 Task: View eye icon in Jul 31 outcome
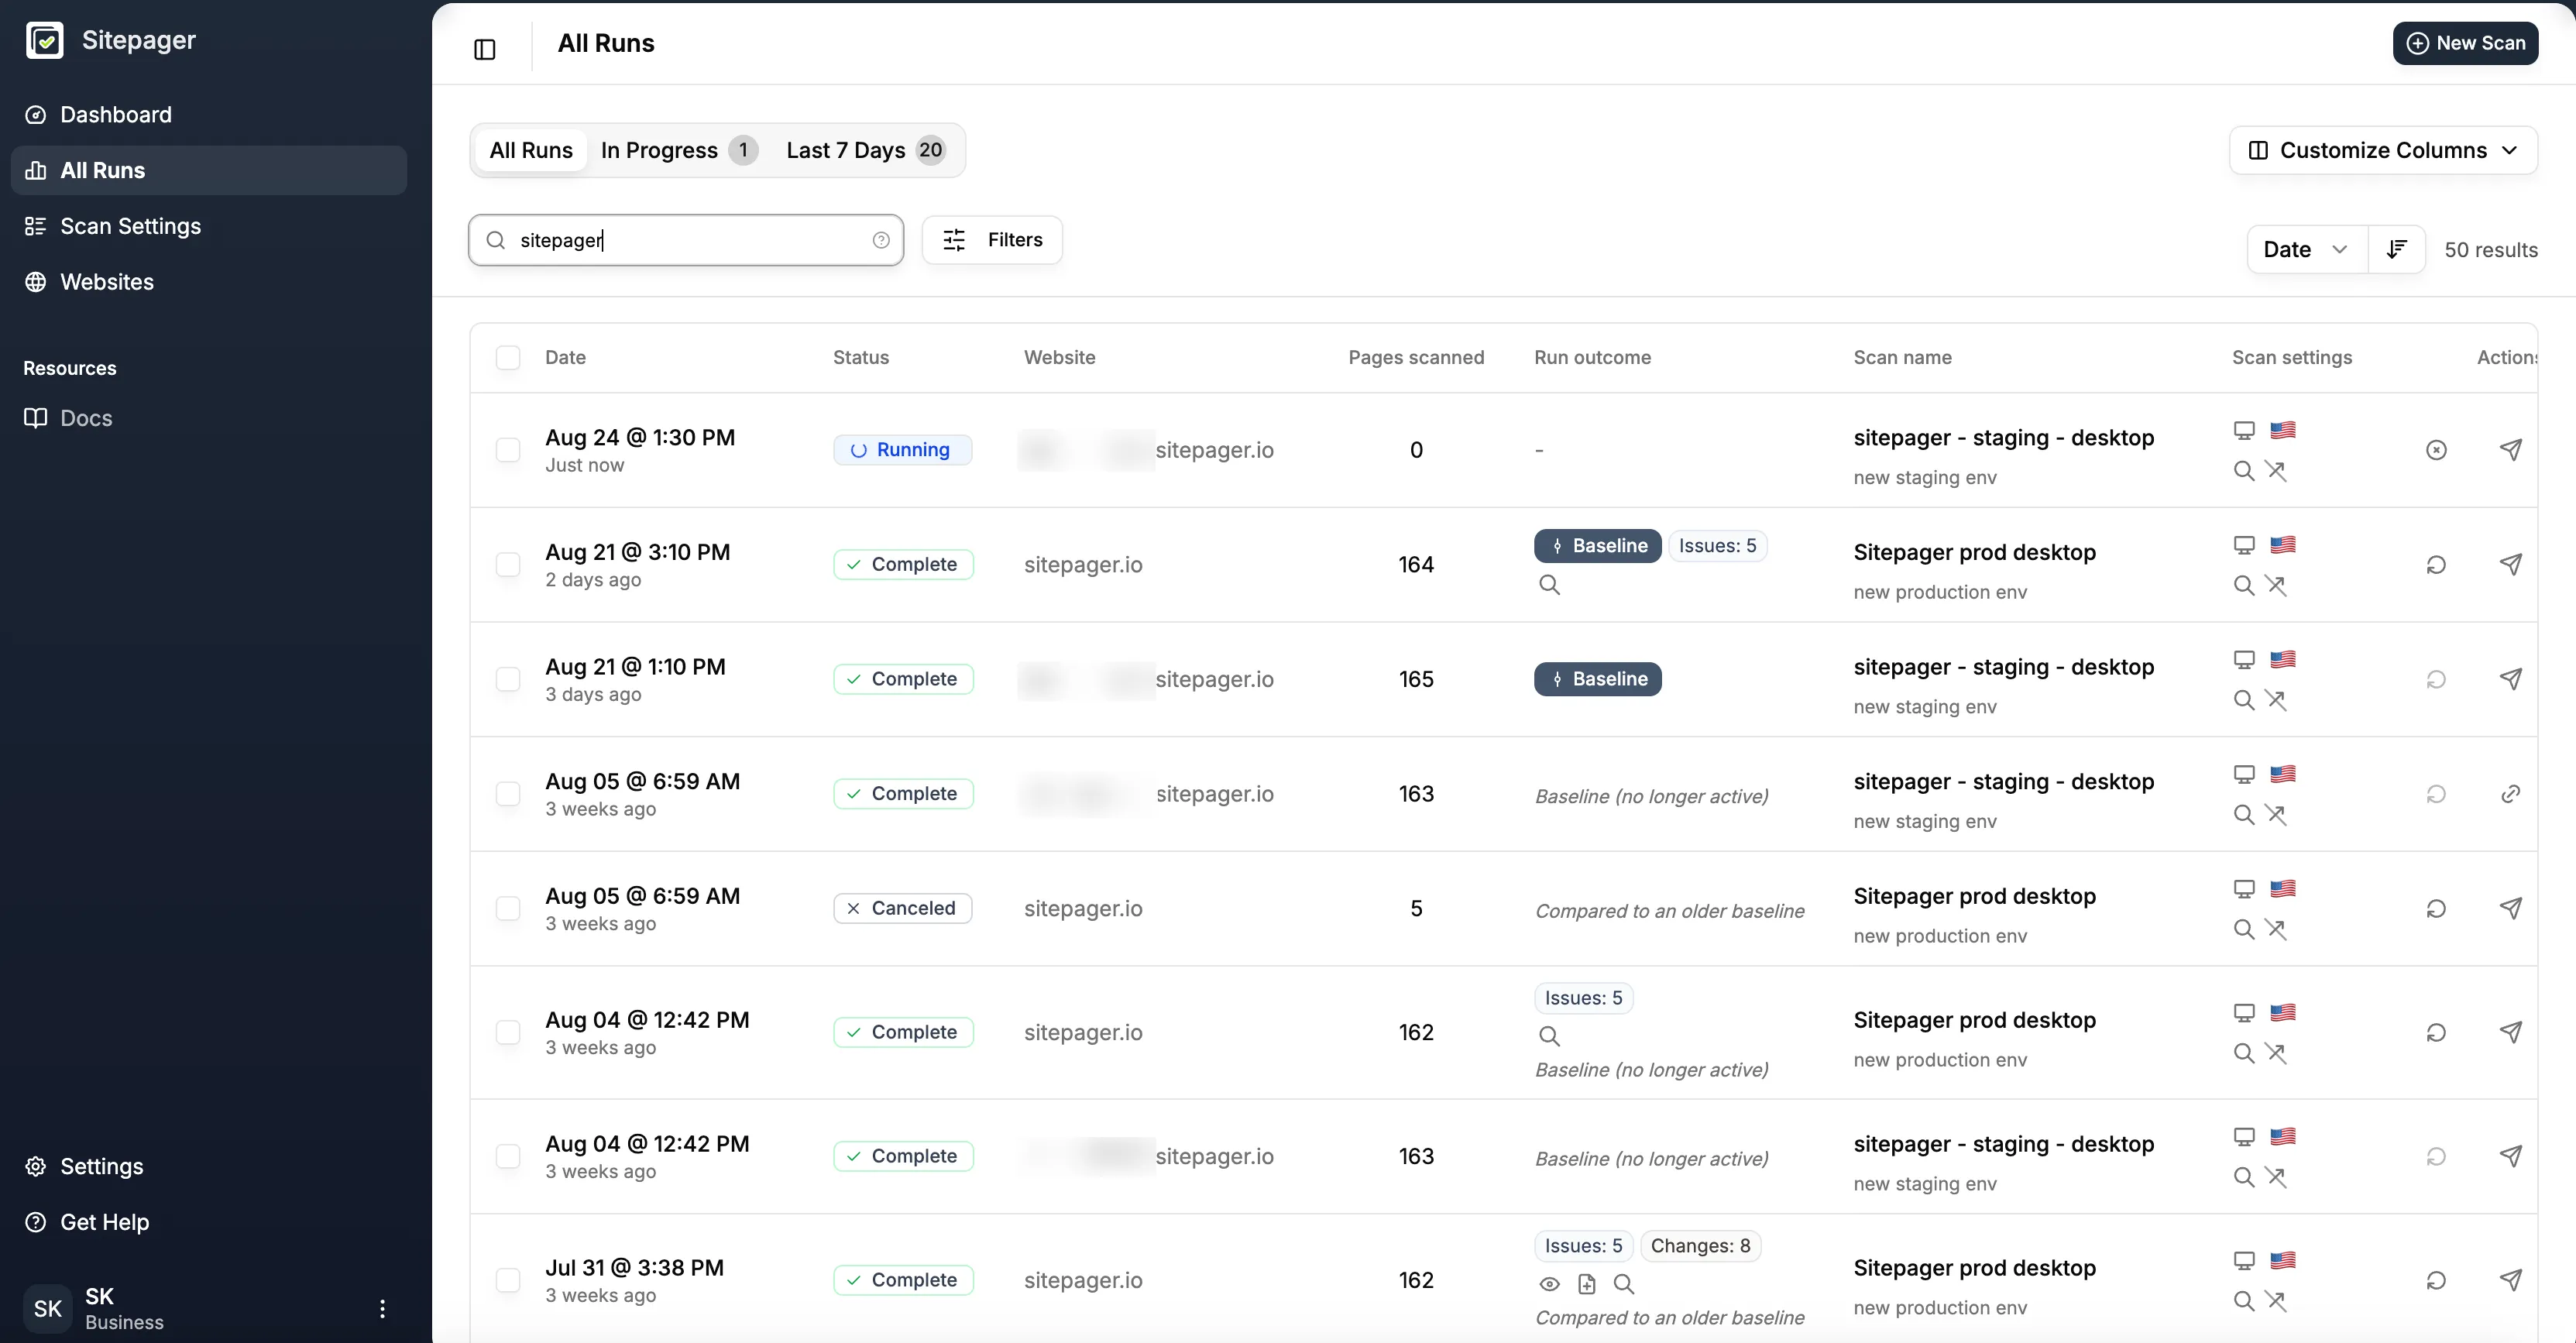(1549, 1284)
